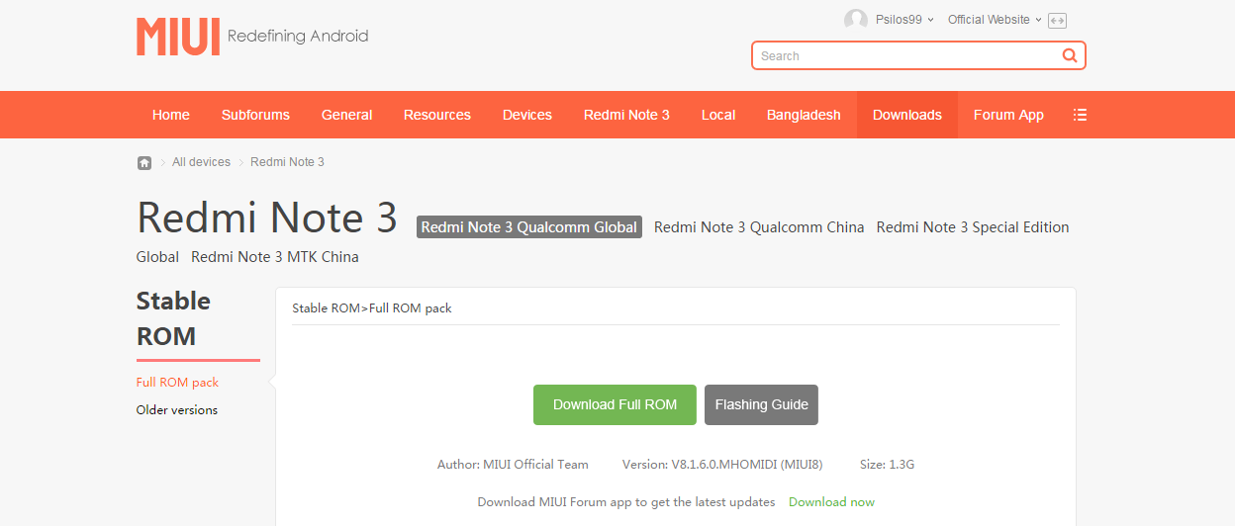Click the Stable ROM sidebar heading
Viewport: 1235px width, 526px height.
click(x=174, y=318)
